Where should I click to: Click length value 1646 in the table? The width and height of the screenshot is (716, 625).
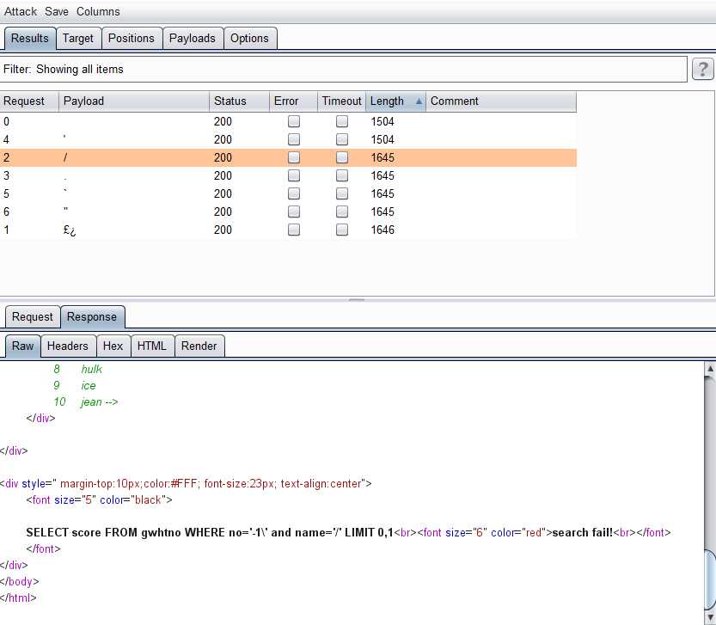382,230
